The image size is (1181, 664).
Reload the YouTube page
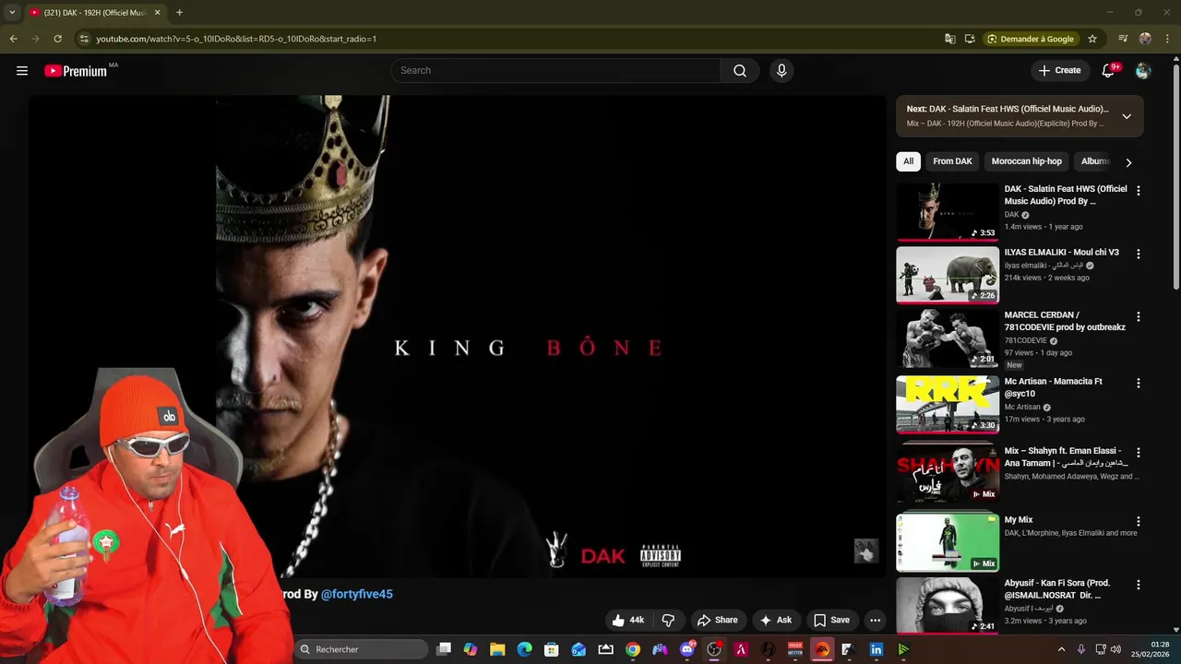[57, 39]
